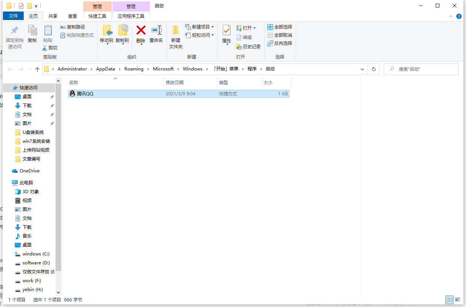Image resolution: width=466 pixels, height=307 pixels.
Task: Switch to the 查看 (View) ribbon tab
Action: tap(73, 16)
